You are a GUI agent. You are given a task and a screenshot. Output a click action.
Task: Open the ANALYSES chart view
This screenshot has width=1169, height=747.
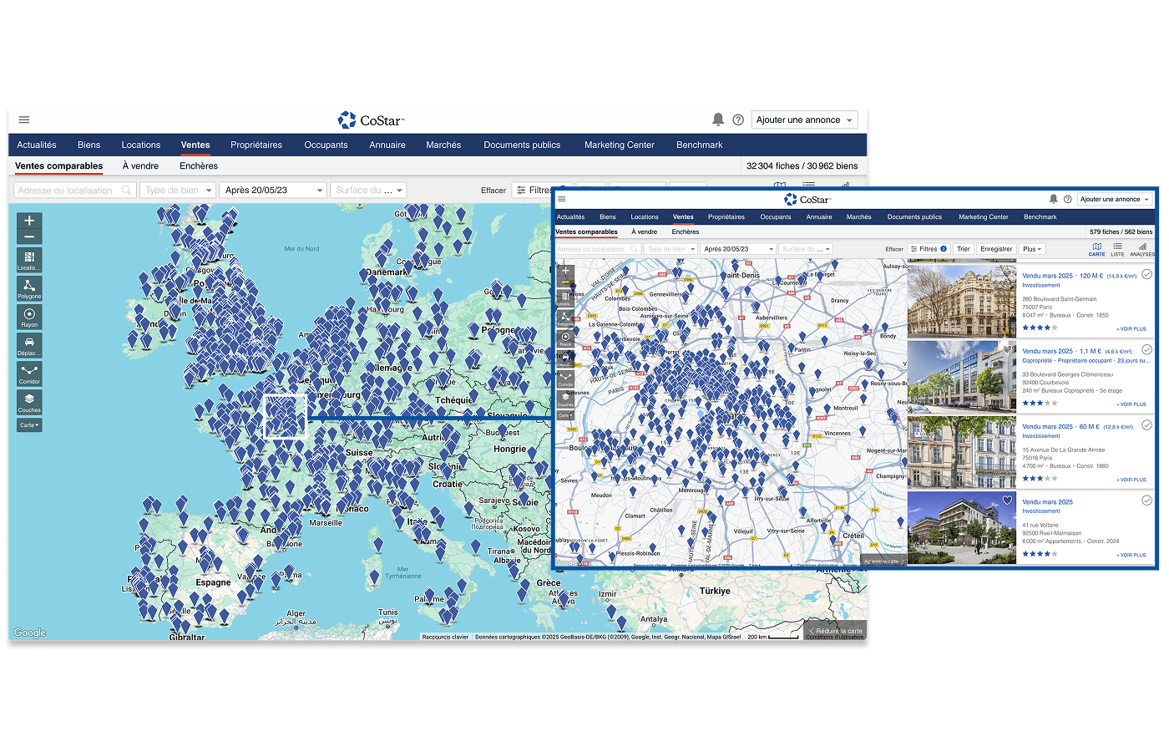[1141, 249]
